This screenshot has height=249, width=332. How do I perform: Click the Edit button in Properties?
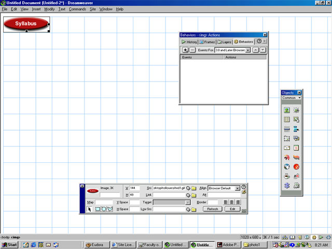(231, 209)
